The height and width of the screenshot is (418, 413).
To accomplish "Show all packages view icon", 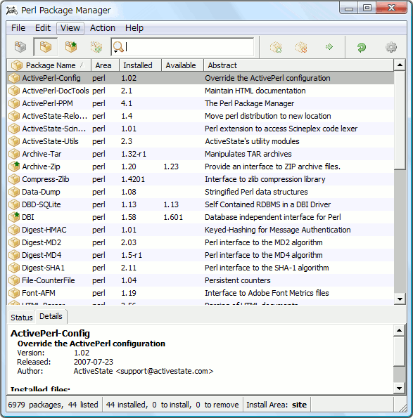I will (x=20, y=47).
